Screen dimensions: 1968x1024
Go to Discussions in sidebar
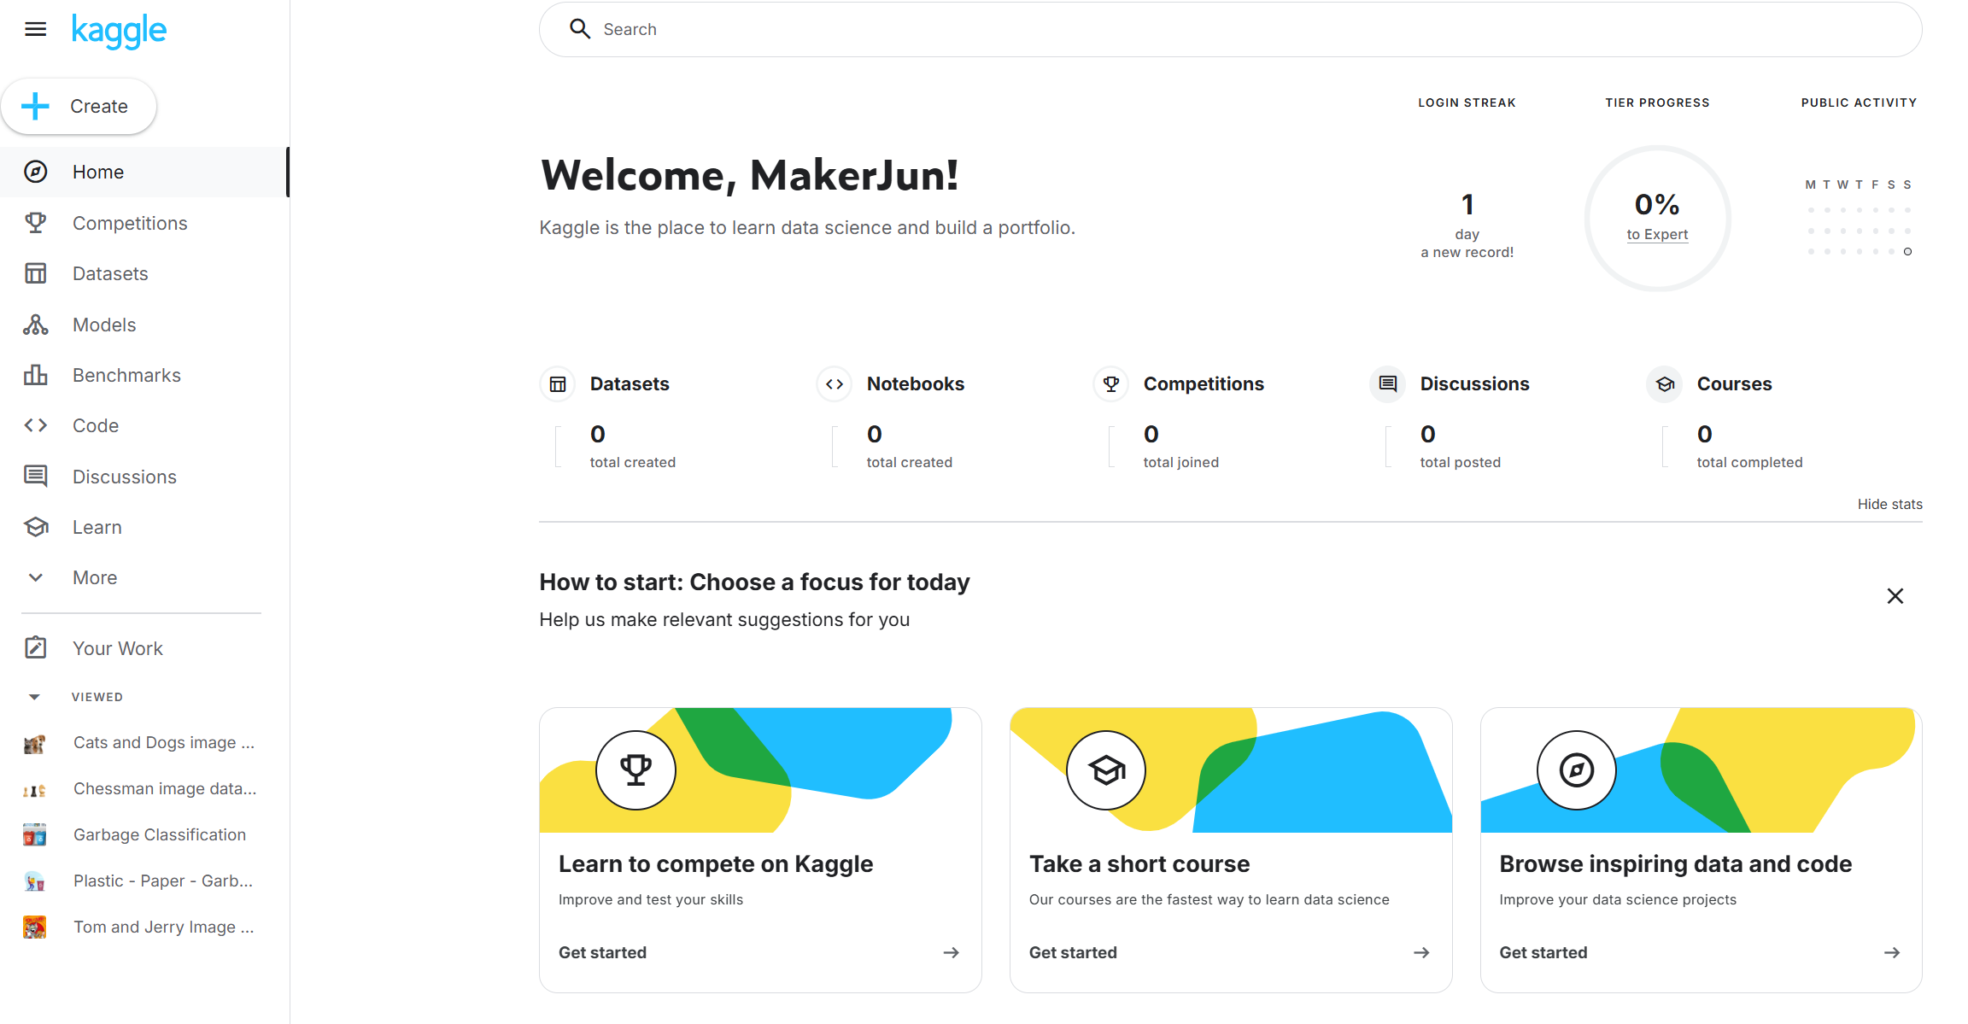click(124, 477)
